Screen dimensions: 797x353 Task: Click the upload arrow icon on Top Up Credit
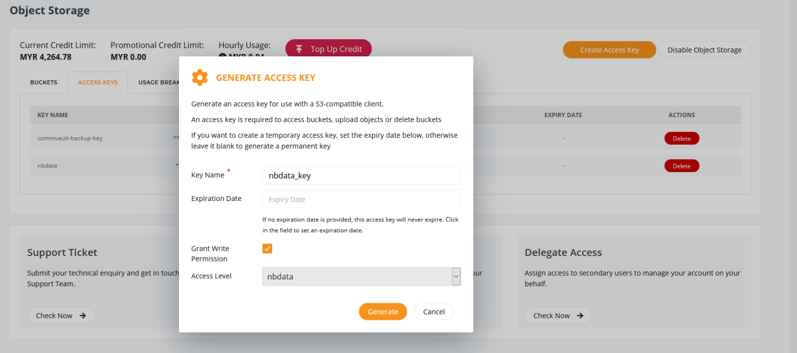point(299,49)
